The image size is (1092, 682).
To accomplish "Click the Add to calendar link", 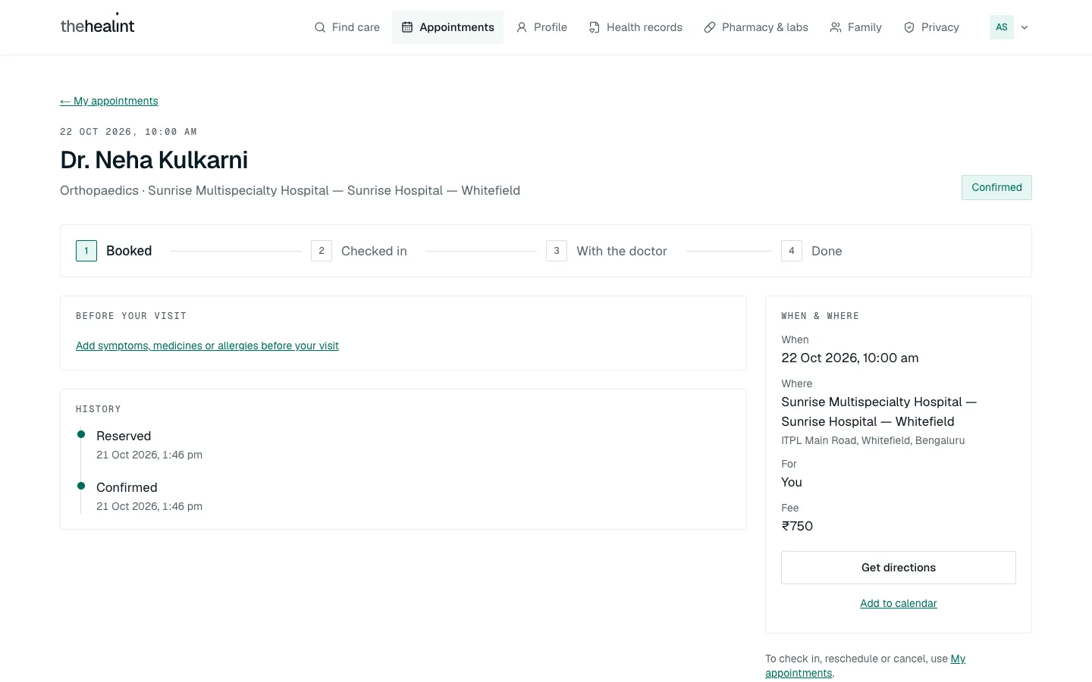I will click(x=899, y=603).
